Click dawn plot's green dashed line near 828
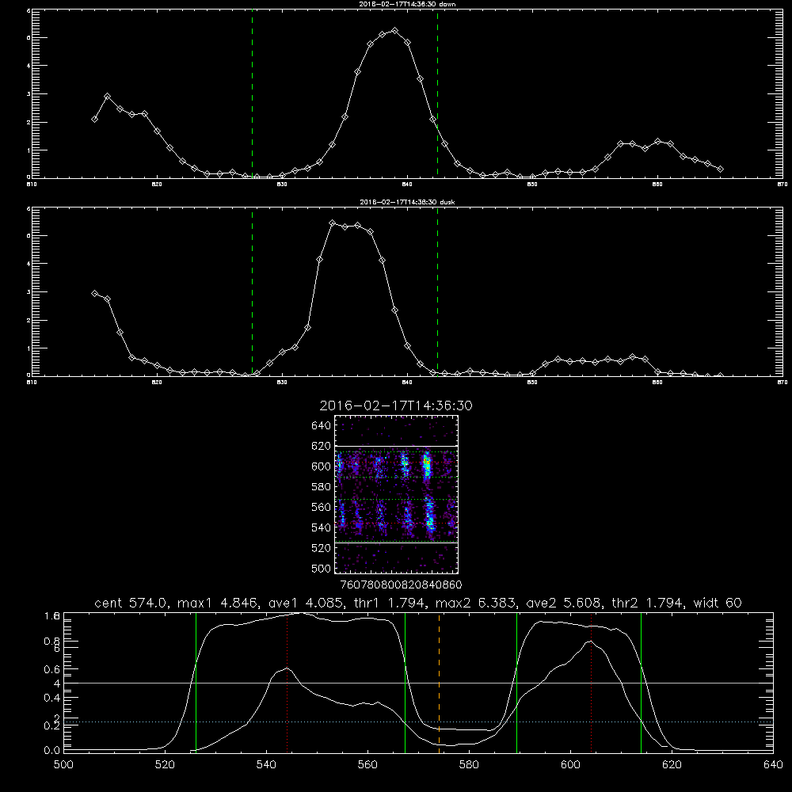The width and height of the screenshot is (792, 792). (252, 93)
